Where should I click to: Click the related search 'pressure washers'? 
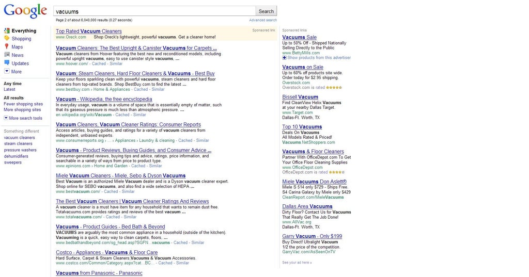20,150
